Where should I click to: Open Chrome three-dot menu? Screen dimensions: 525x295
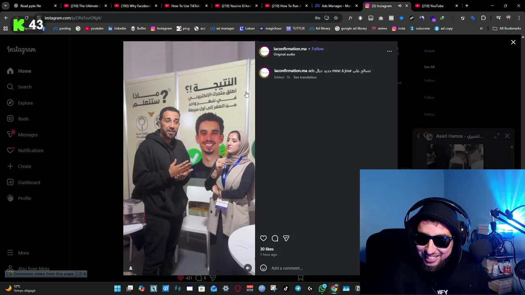tap(519, 18)
